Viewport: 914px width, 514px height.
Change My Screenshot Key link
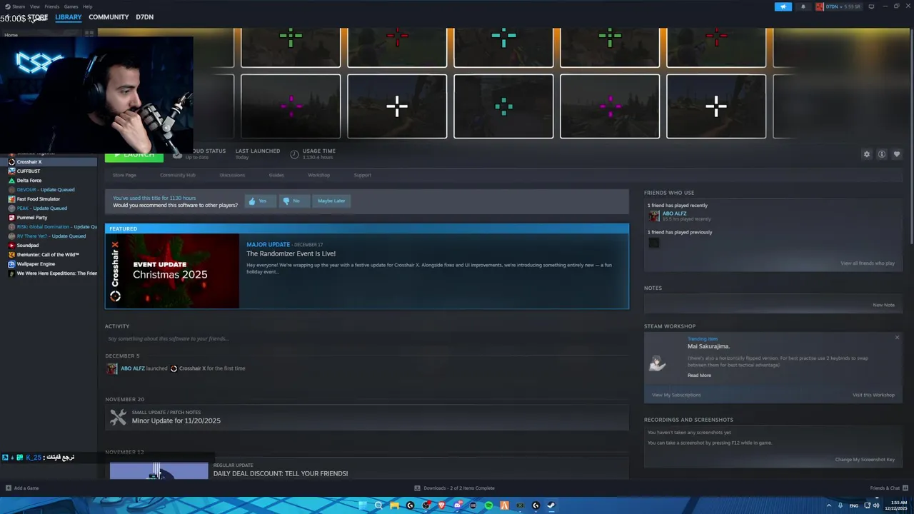[x=865, y=460]
